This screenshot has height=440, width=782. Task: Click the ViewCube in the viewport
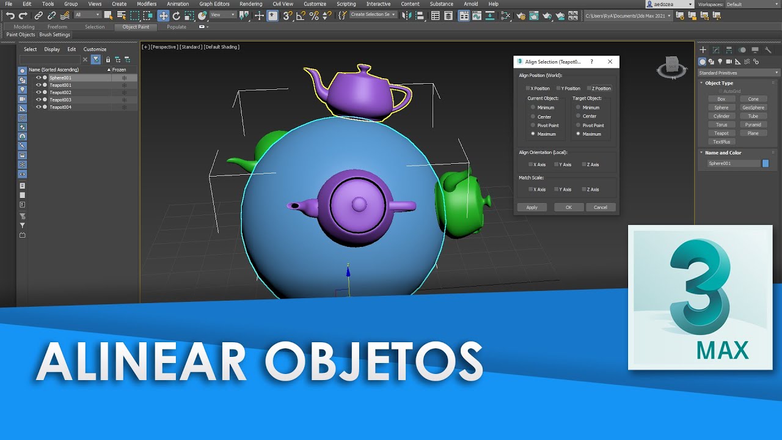tap(671, 66)
